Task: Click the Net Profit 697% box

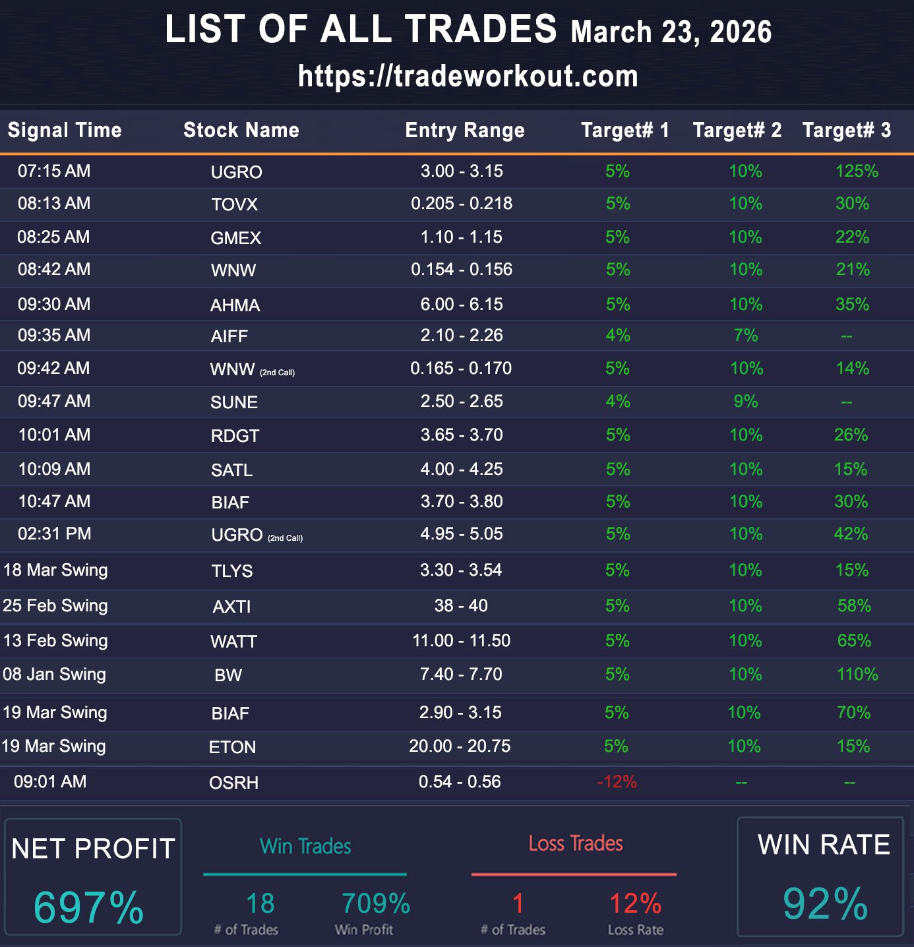Action: pos(92,877)
